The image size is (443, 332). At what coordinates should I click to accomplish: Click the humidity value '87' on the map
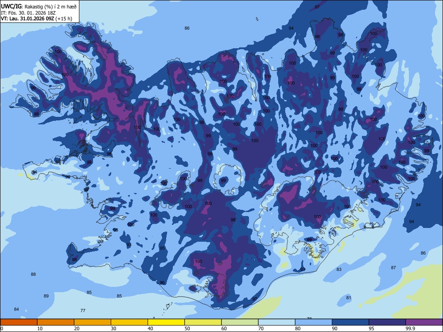[393, 267]
